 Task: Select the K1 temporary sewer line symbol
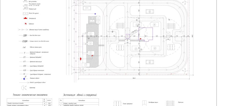point(25,61)
